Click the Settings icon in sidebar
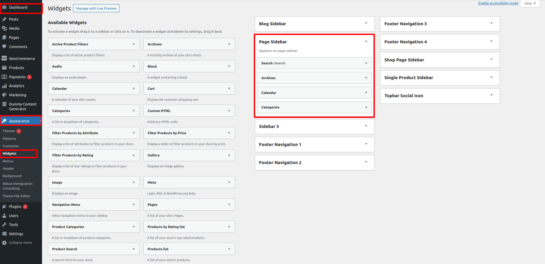Viewport: 545px width, 264px height. click(x=4, y=234)
